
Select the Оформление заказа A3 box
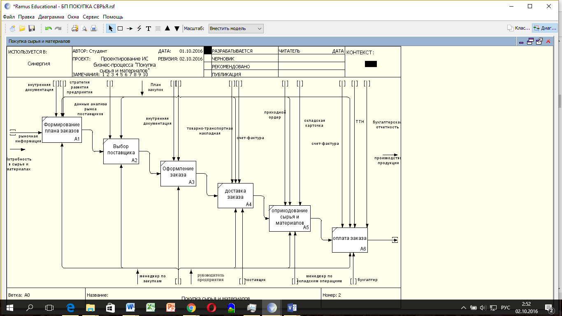pyautogui.click(x=178, y=174)
